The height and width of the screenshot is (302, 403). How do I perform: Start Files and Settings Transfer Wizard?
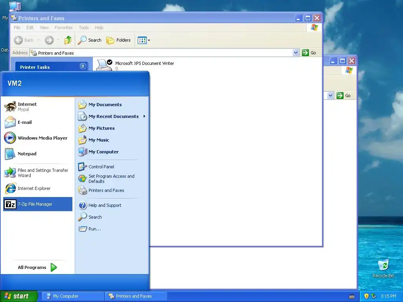37,173
